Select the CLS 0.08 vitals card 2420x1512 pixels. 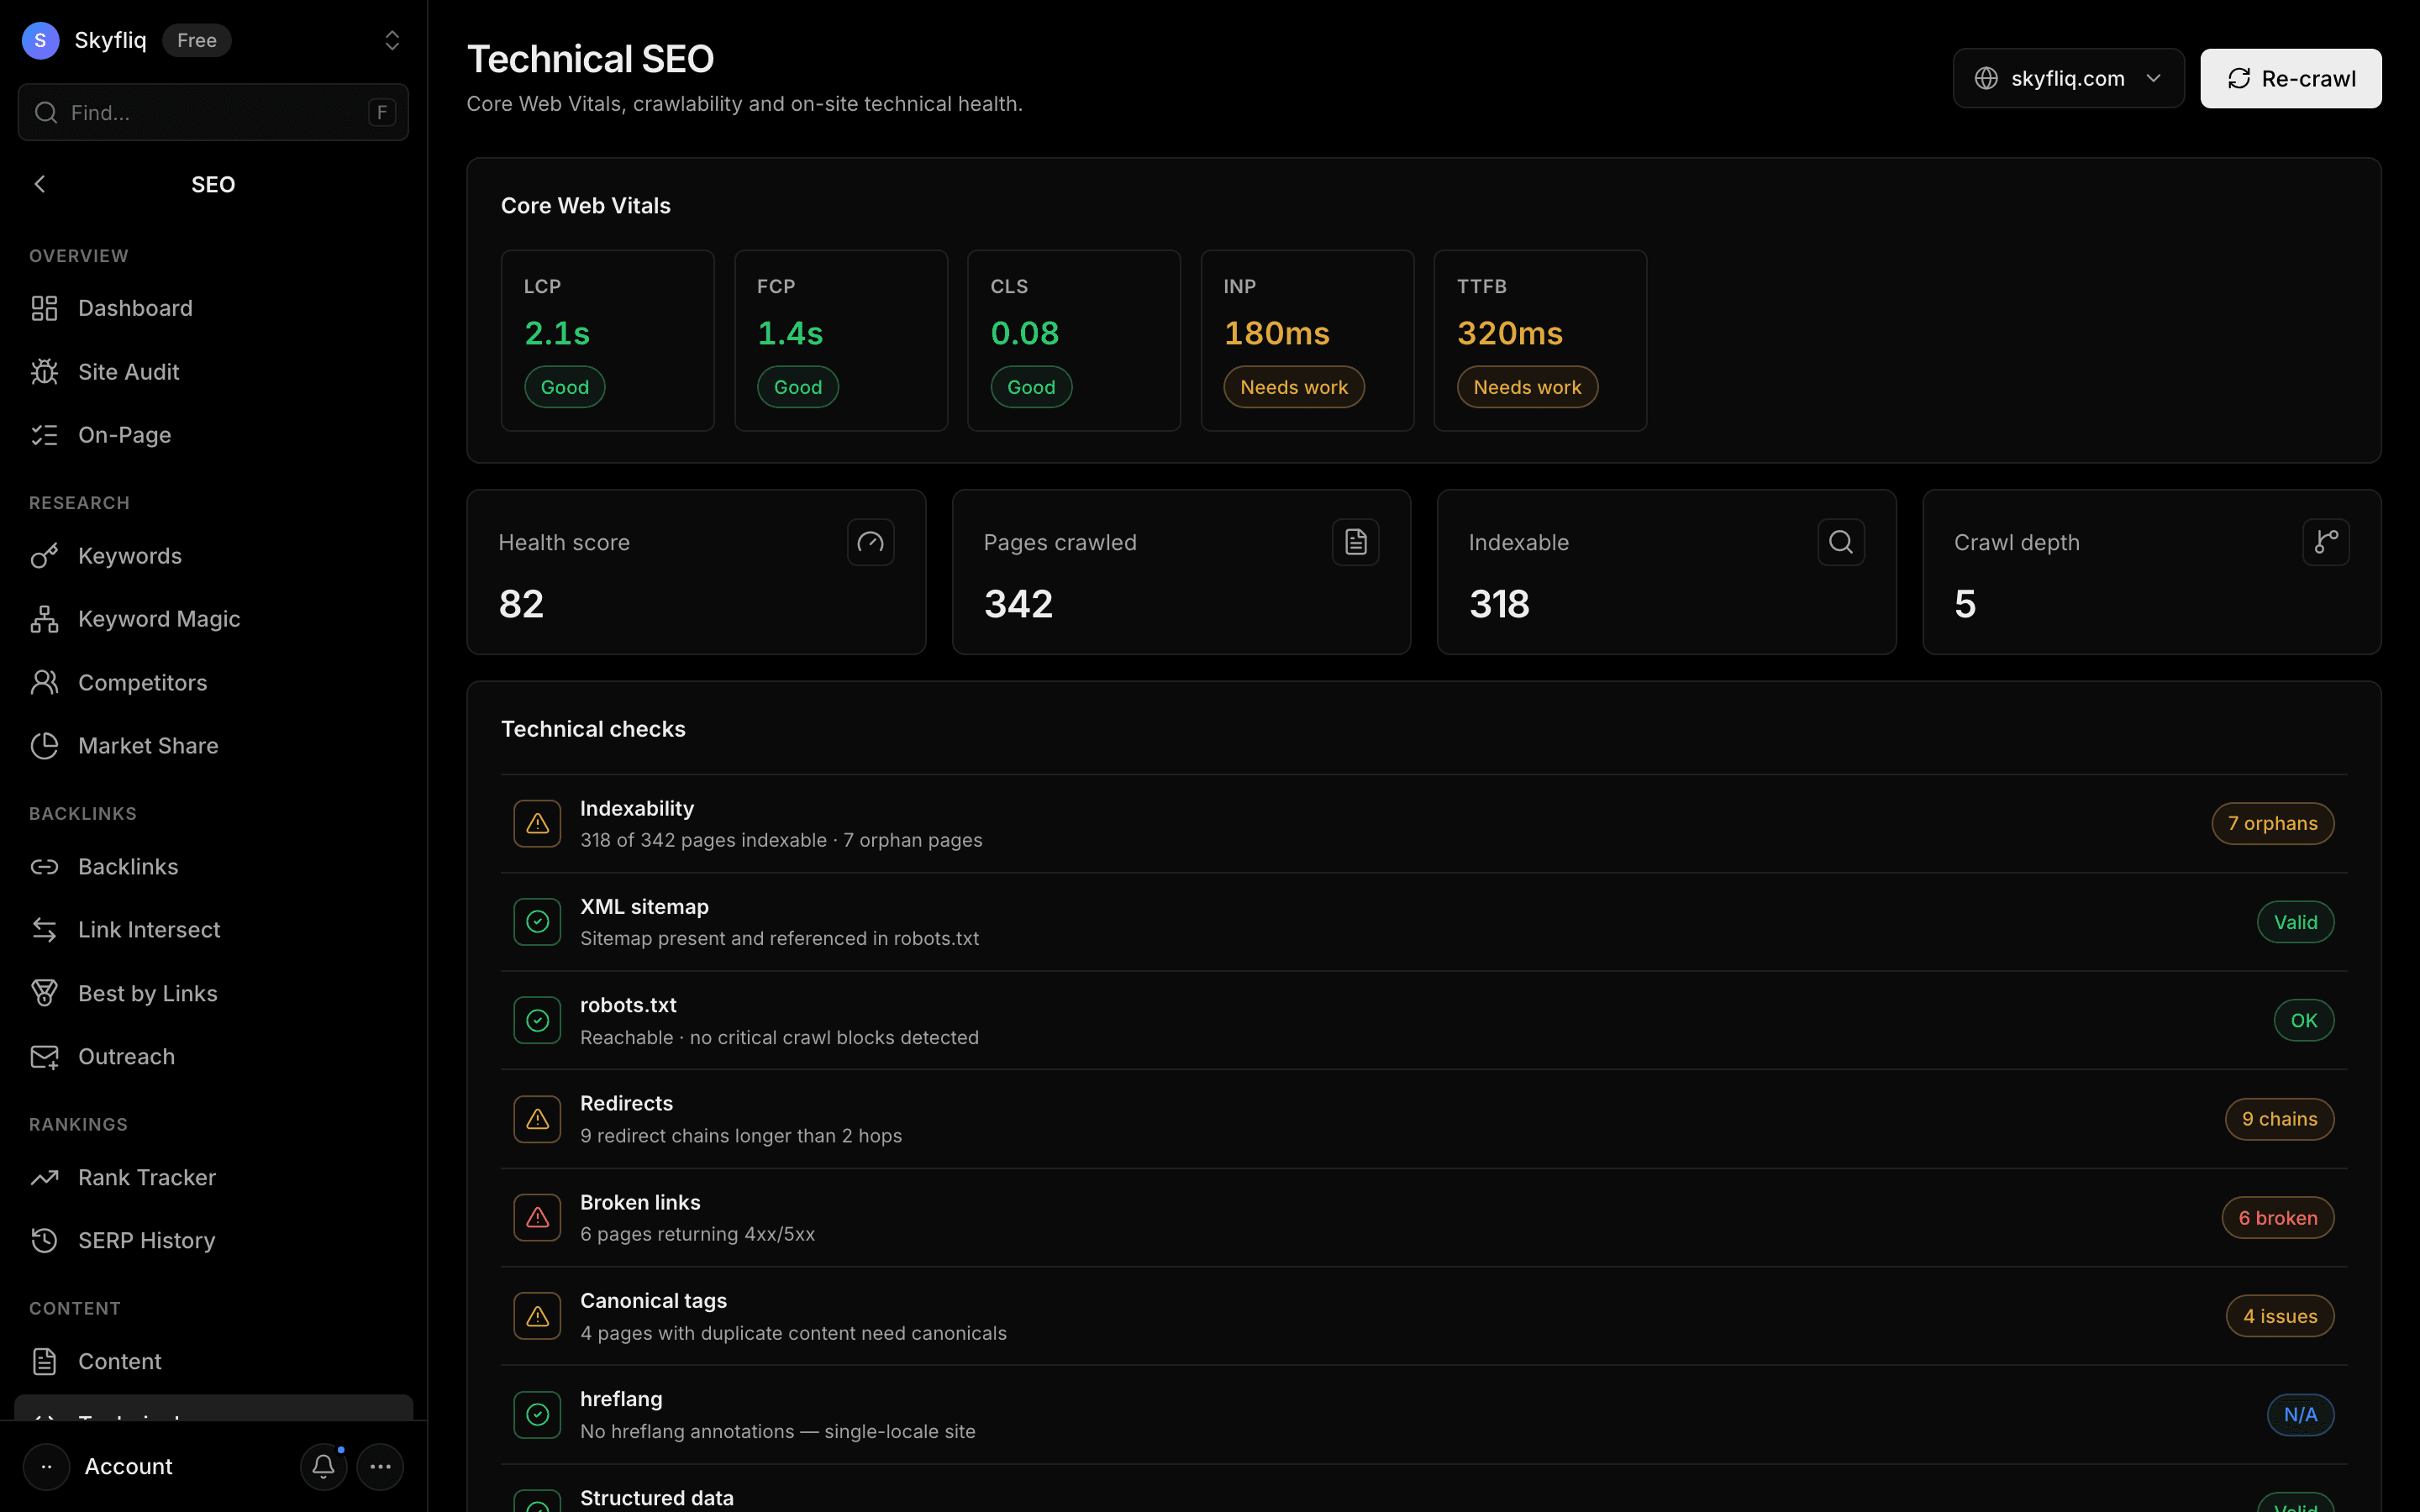[1073, 341]
